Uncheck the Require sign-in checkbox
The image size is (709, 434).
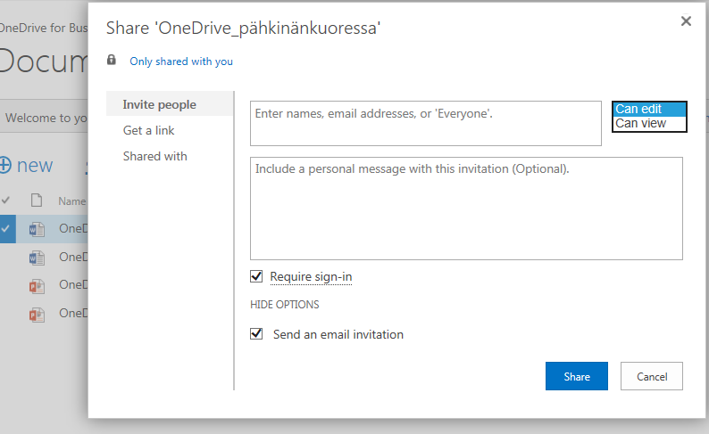tap(256, 276)
